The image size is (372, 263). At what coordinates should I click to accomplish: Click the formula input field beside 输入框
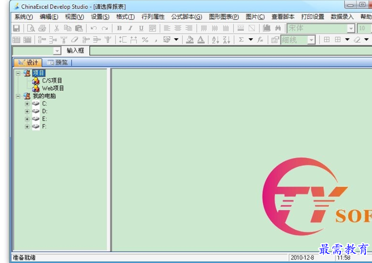231,51
